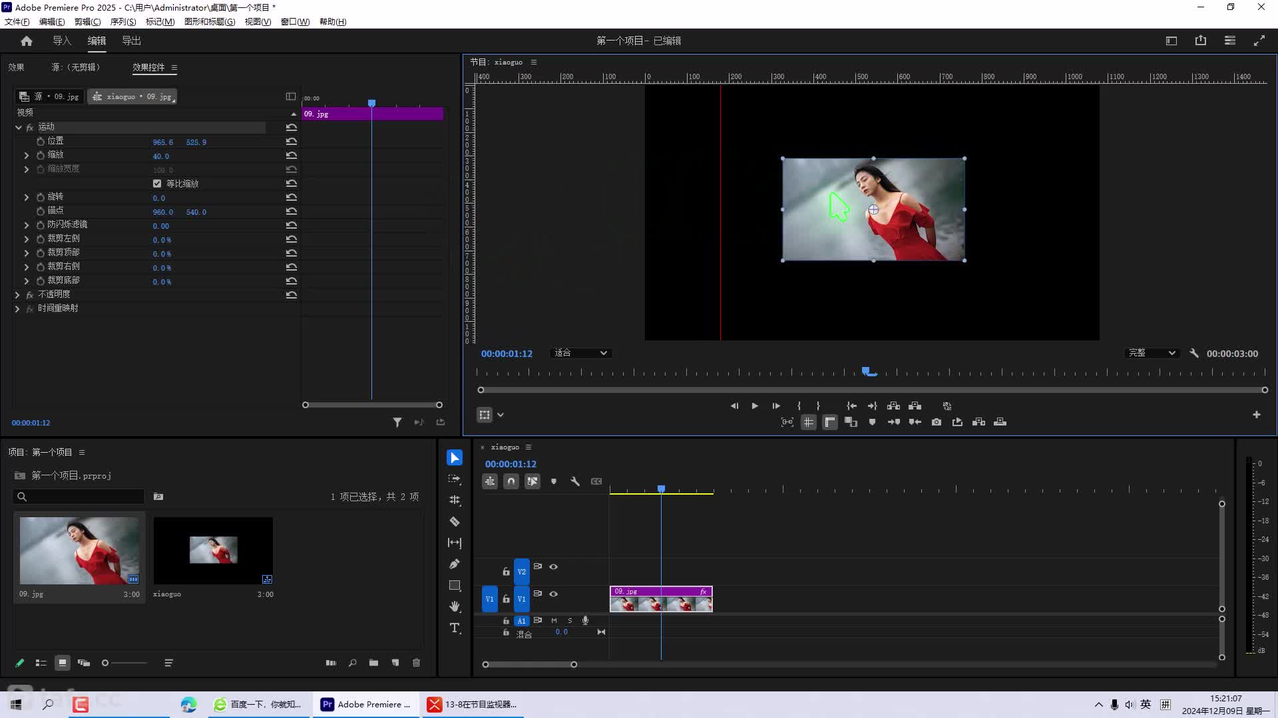Open the 文件(F) menu
The image size is (1278, 718).
17,22
